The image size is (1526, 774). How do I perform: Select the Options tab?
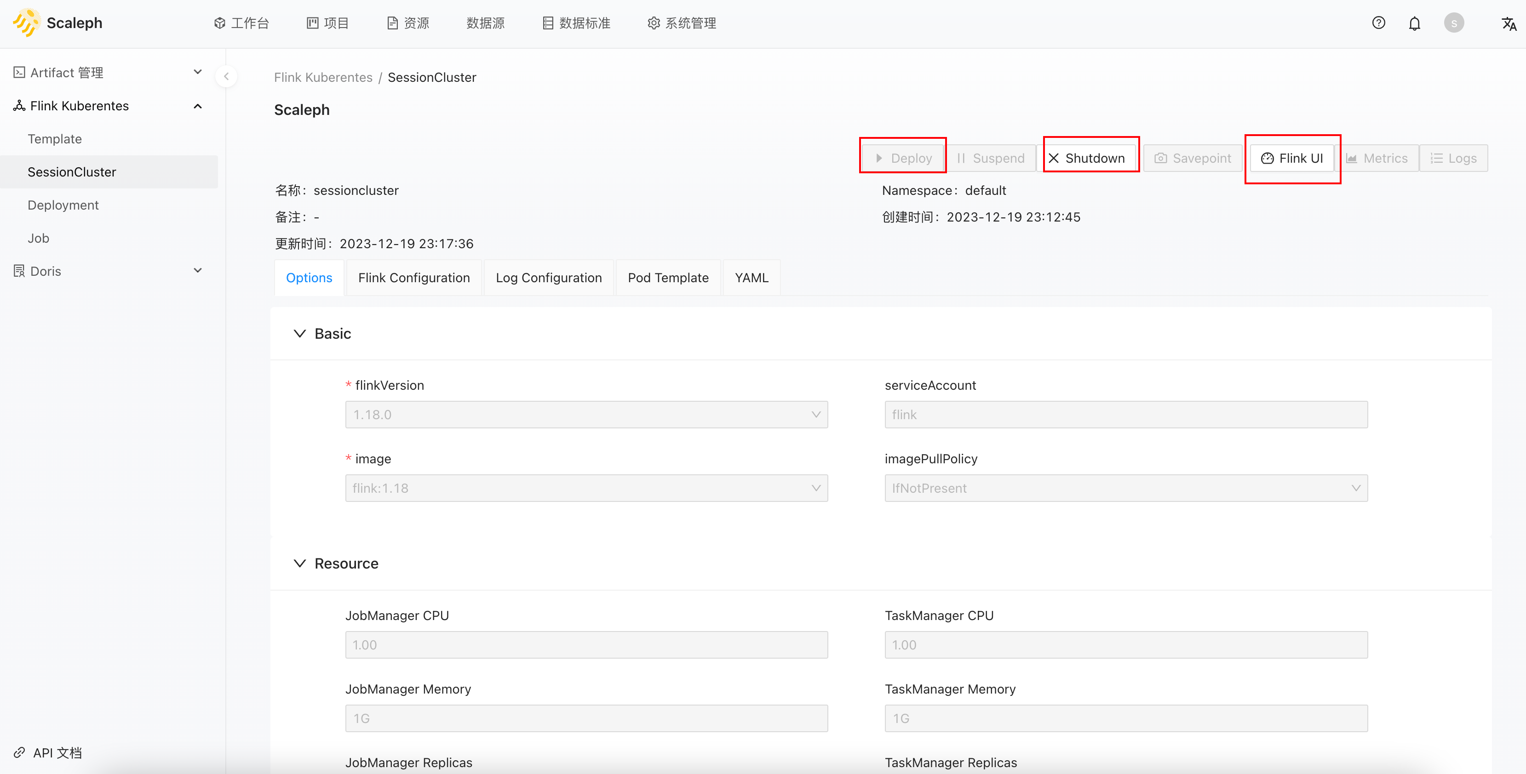pos(309,278)
